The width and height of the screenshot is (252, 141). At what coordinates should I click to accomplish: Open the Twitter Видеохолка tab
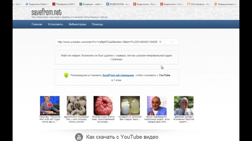(37, 4)
